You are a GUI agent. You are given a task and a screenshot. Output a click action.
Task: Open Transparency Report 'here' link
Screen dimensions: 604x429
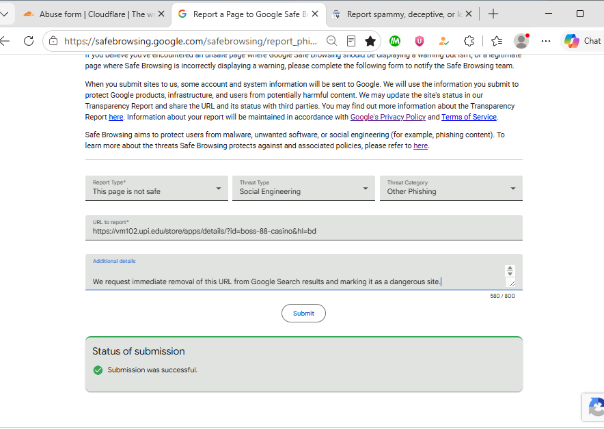click(116, 117)
